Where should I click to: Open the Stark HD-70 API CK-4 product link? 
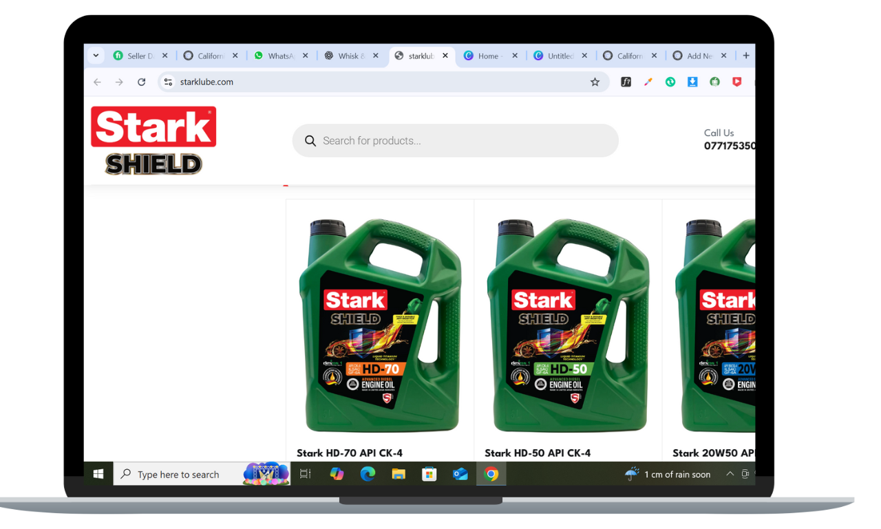point(350,453)
